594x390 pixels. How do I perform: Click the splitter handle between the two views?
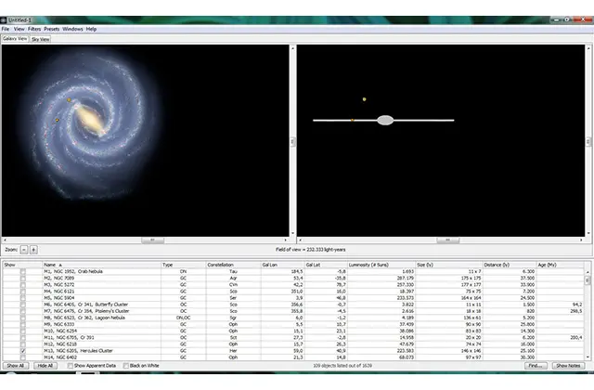pos(293,141)
